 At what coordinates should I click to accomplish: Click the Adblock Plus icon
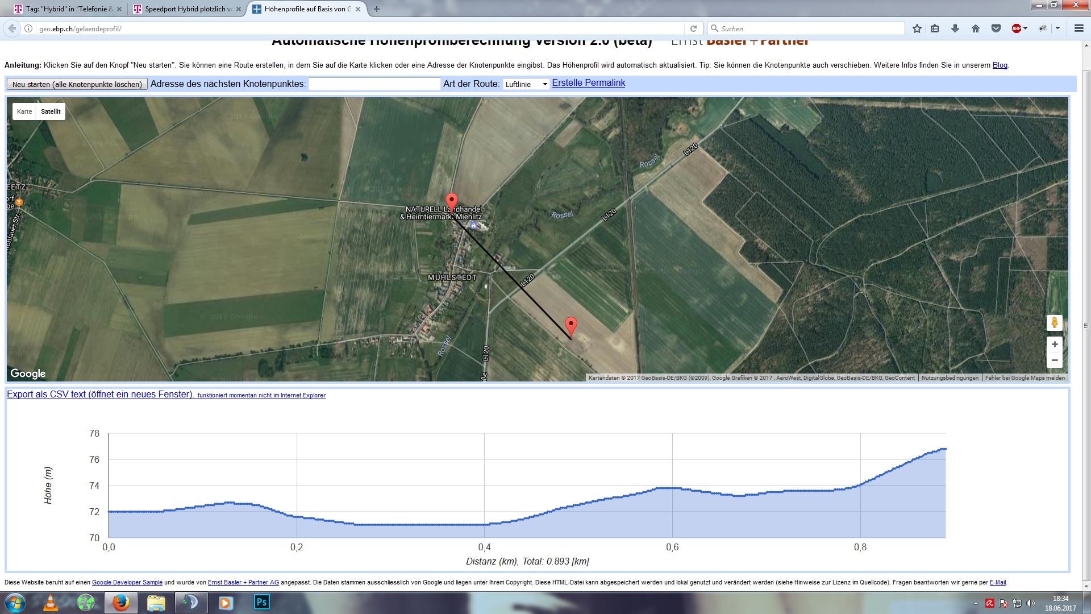click(x=1017, y=28)
